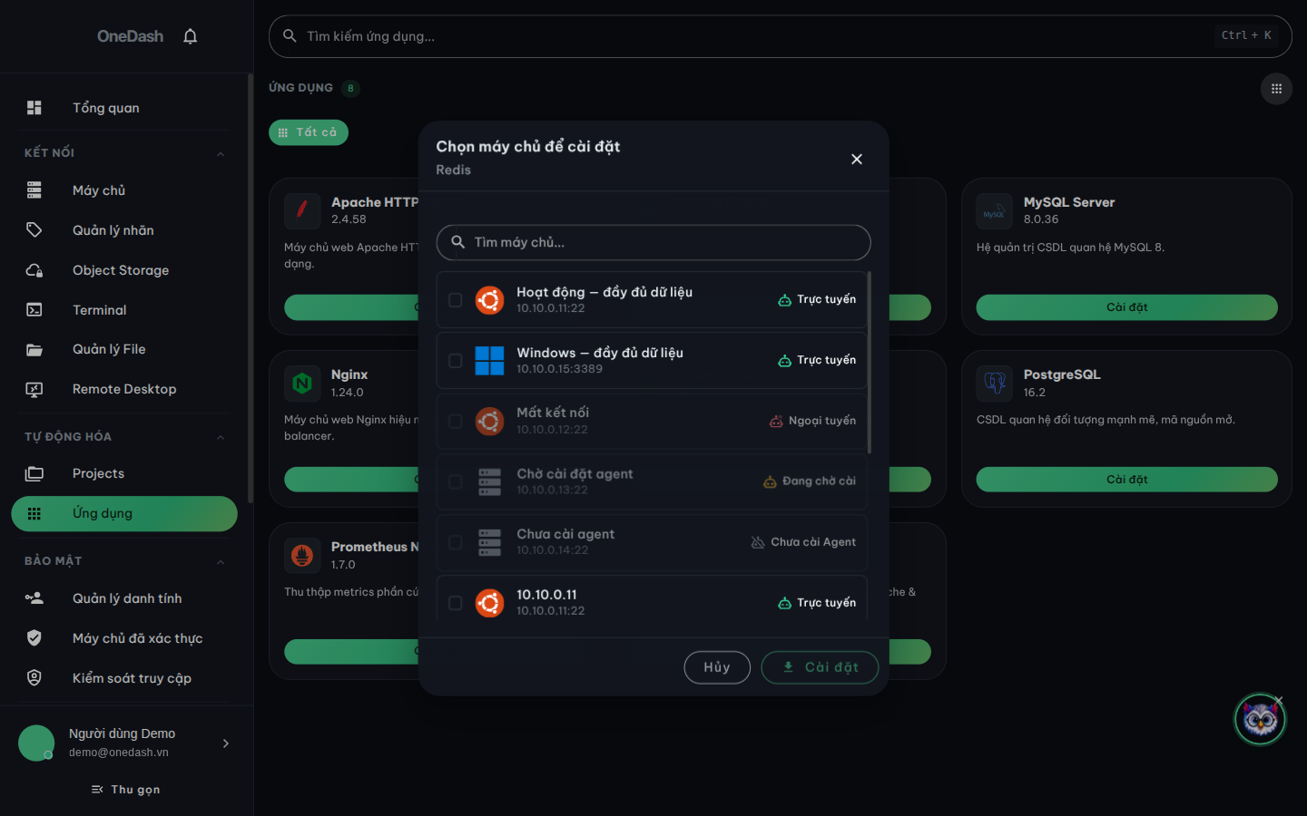The image size is (1307, 816).
Task: Select the 10.10.0.11 server checkbox
Action: point(456,603)
